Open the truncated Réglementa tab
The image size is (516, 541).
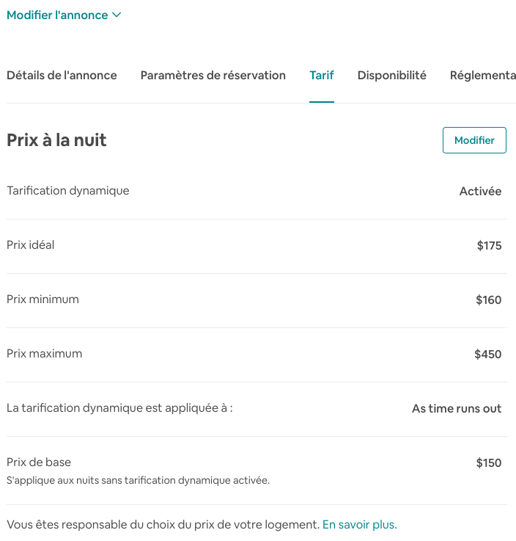tap(482, 75)
